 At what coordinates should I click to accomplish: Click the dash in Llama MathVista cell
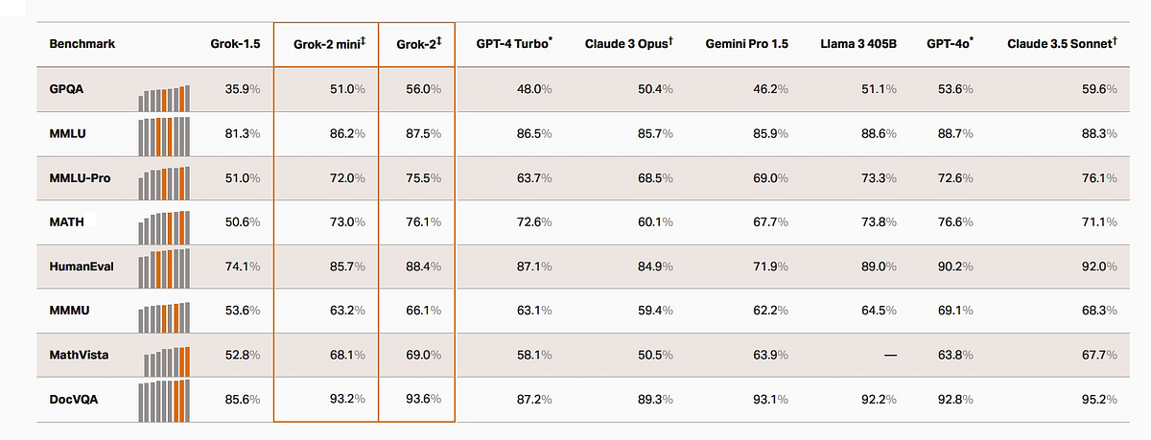point(890,355)
